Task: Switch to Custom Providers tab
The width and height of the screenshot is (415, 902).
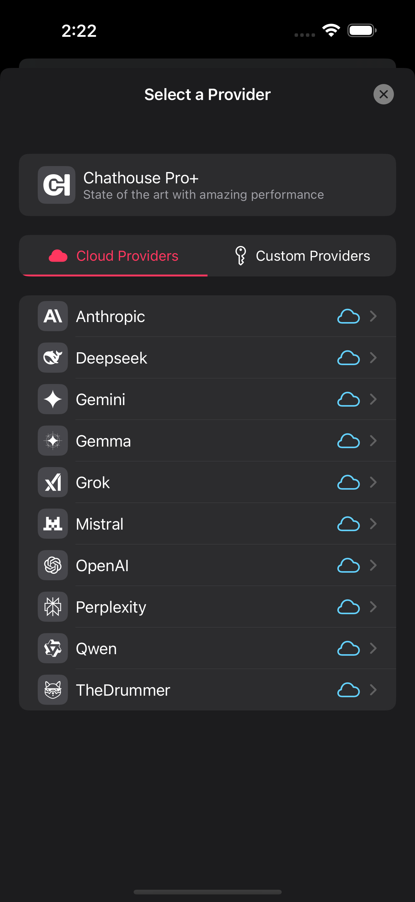Action: [302, 256]
